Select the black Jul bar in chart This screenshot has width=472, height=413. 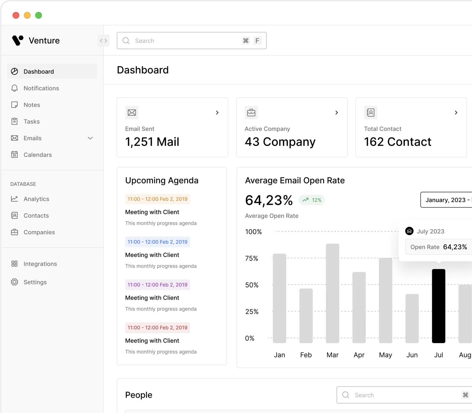pos(439,306)
